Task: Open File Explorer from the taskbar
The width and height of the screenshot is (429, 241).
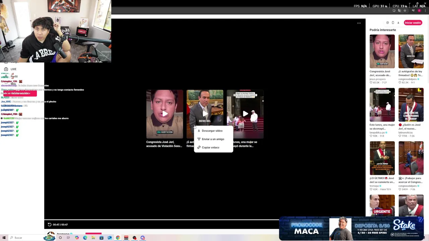Action: (x=93, y=238)
